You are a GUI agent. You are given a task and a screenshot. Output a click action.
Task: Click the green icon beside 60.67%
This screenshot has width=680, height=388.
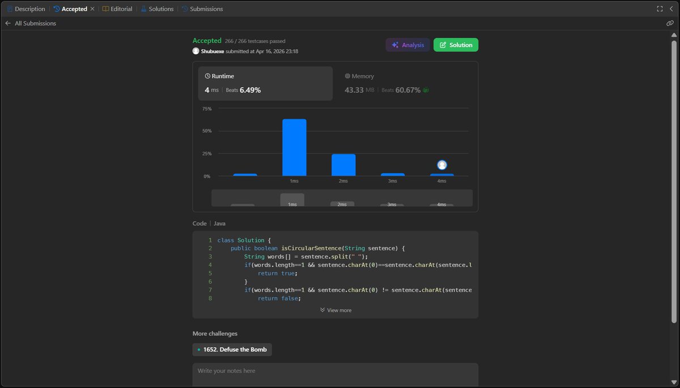point(426,90)
